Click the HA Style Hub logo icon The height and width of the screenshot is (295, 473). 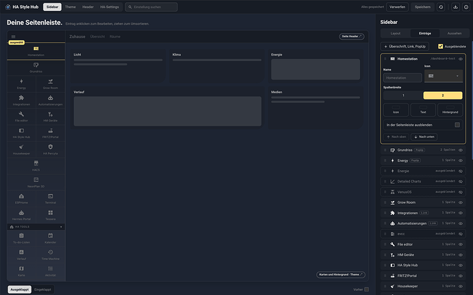click(8, 7)
